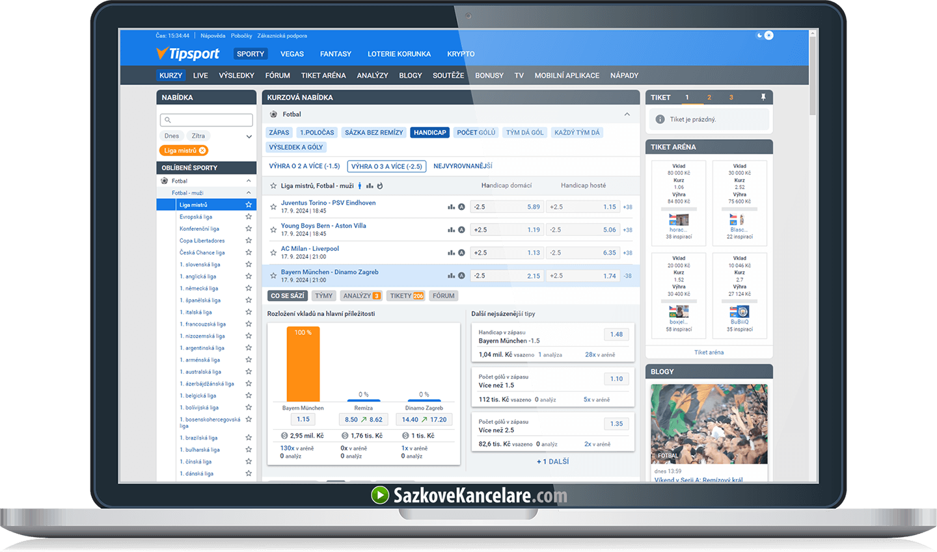937x552 pixels.
Task: Favorite Evropská liga with its star
Action: point(249,217)
